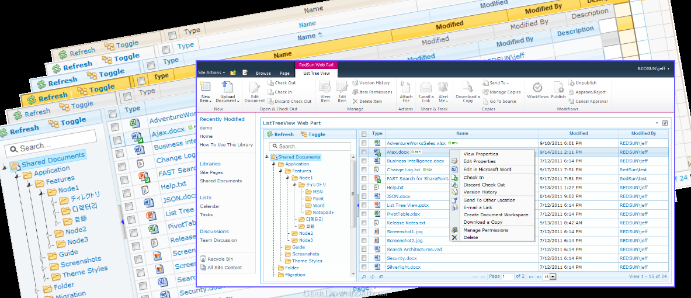Click Cancel Approval in the ribbon
The image size is (691, 298).
coord(588,101)
